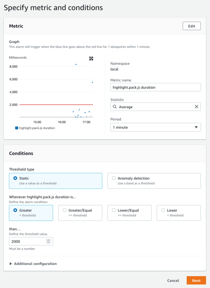Screen dimensions: 210x288
Task: Click the Edit metric button
Action: [192, 26]
